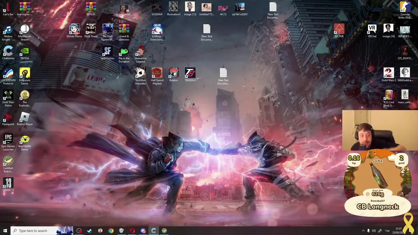Open the REPLAY archive icon
418x235 pixels.
pyautogui.click(x=91, y=9)
